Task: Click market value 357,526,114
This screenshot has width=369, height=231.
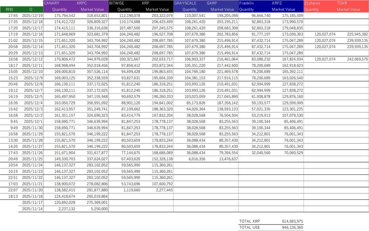Action: 97,72
